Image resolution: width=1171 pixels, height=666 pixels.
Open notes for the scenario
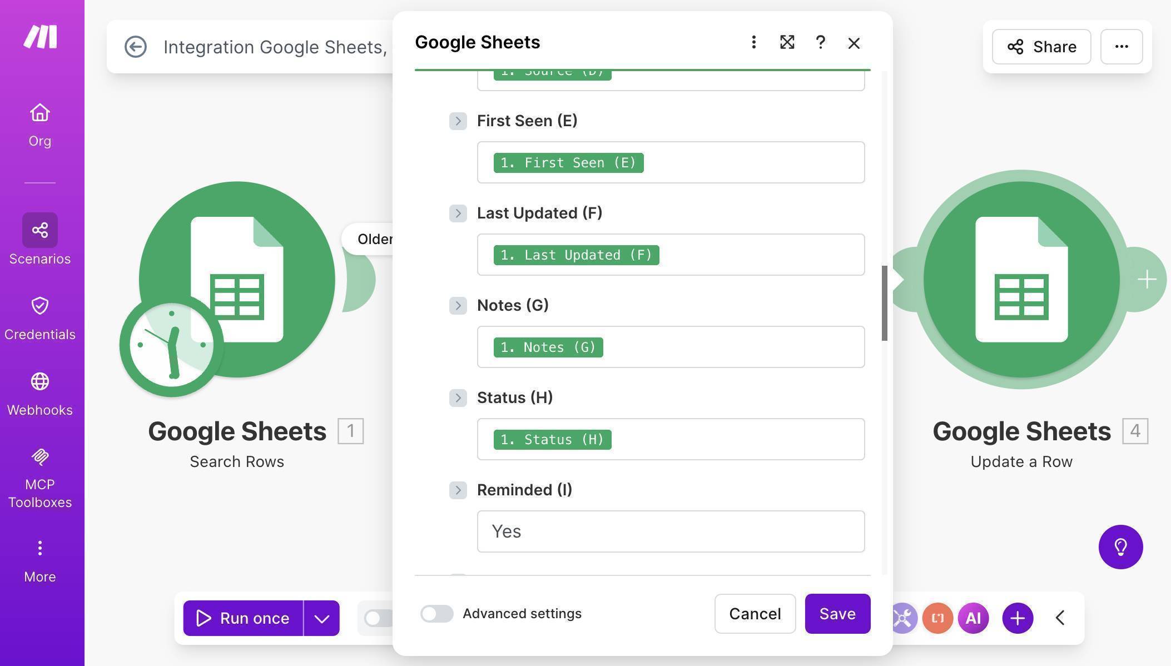[937, 618]
